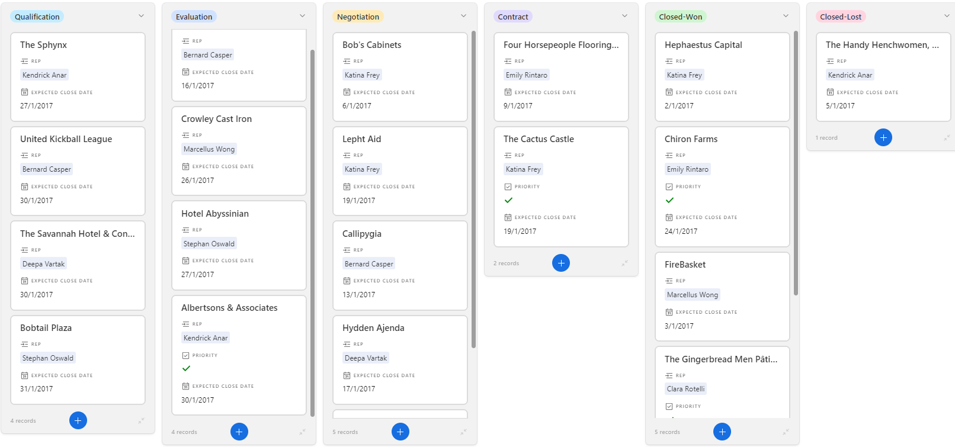The width and height of the screenshot is (955, 447).
Task: Toggle Priority checkmark on The Cactus Castle card
Action: (x=508, y=200)
